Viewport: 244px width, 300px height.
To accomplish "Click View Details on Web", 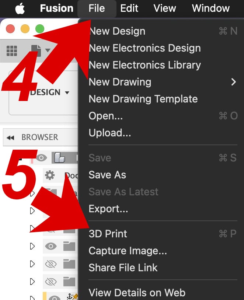I will [x=137, y=293].
